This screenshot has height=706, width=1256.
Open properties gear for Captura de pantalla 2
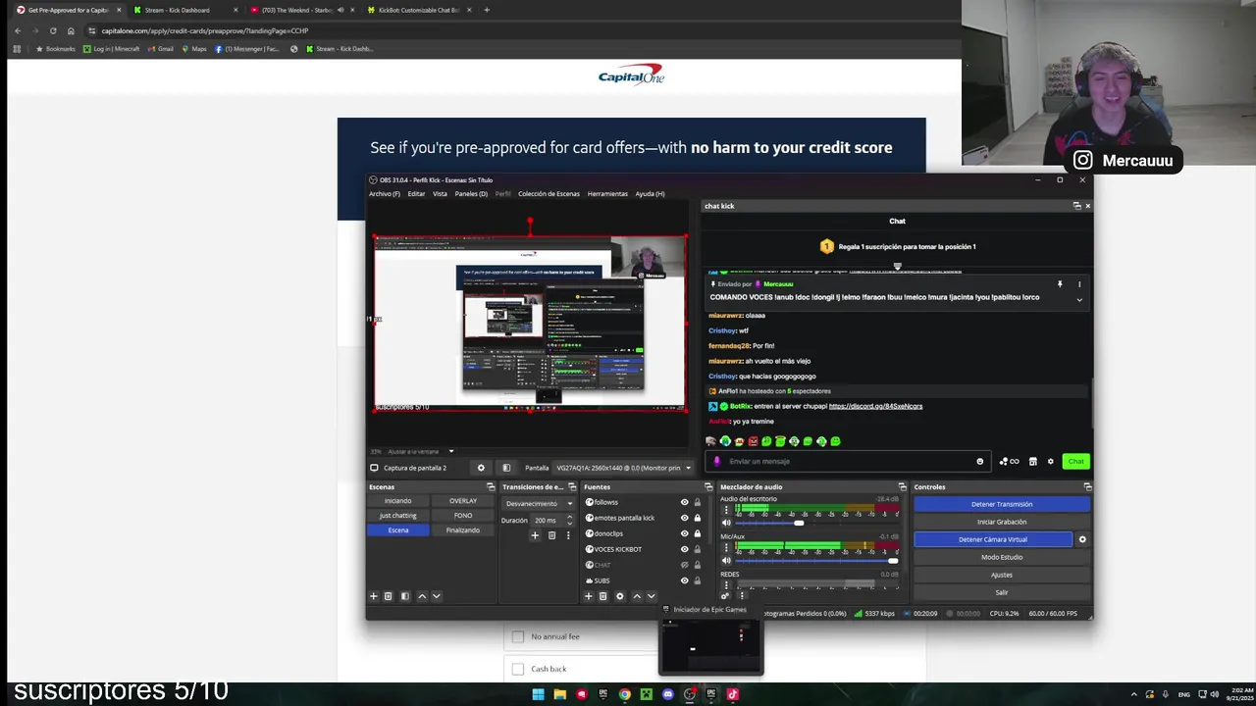point(481,468)
